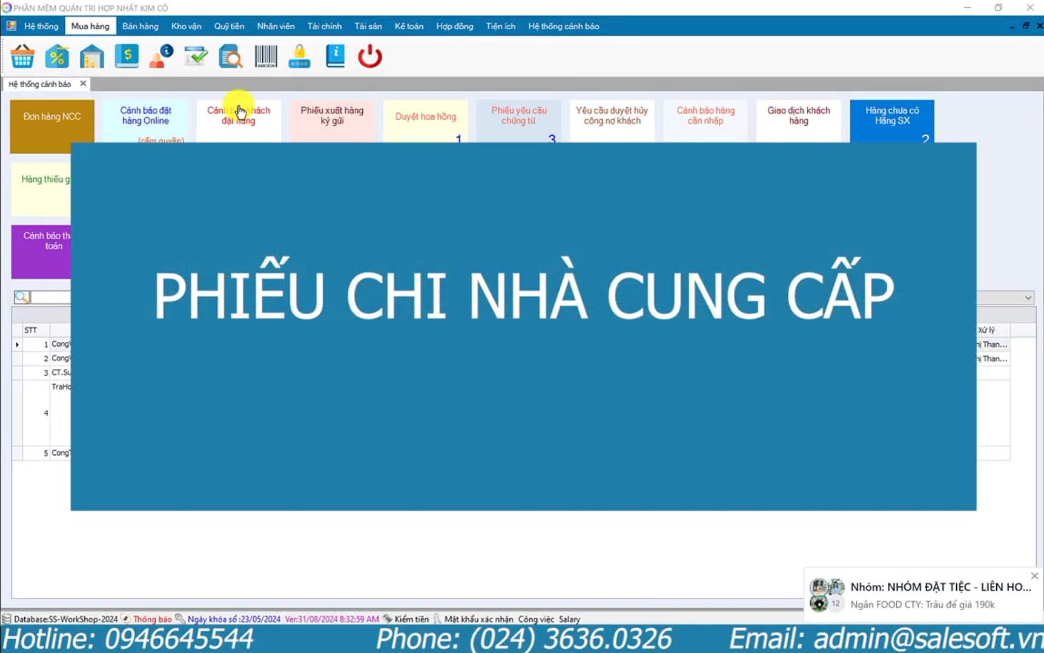The width and height of the screenshot is (1044, 653).
Task: Click the Duyệt hoa hồng tile
Action: [426, 121]
